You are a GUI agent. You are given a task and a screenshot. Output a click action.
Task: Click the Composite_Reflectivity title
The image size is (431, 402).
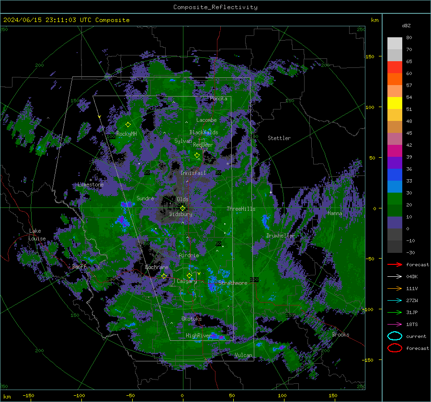coord(215,7)
